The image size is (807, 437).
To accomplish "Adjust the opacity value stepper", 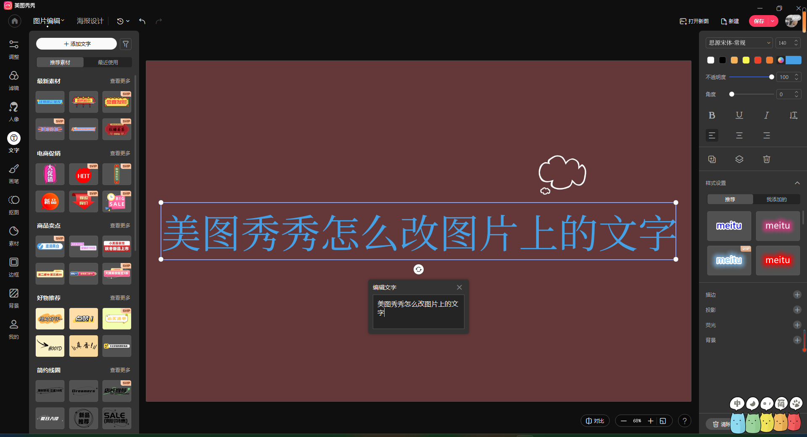I will tap(796, 77).
